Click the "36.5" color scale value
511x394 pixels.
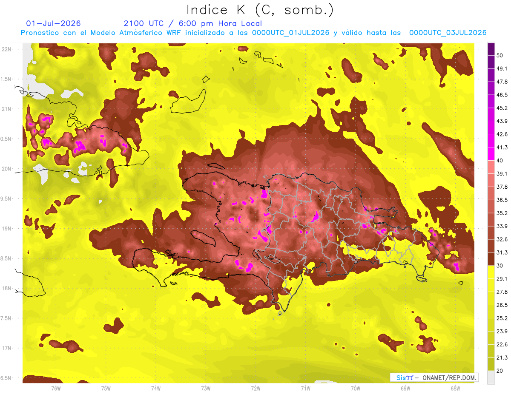click(x=502, y=200)
